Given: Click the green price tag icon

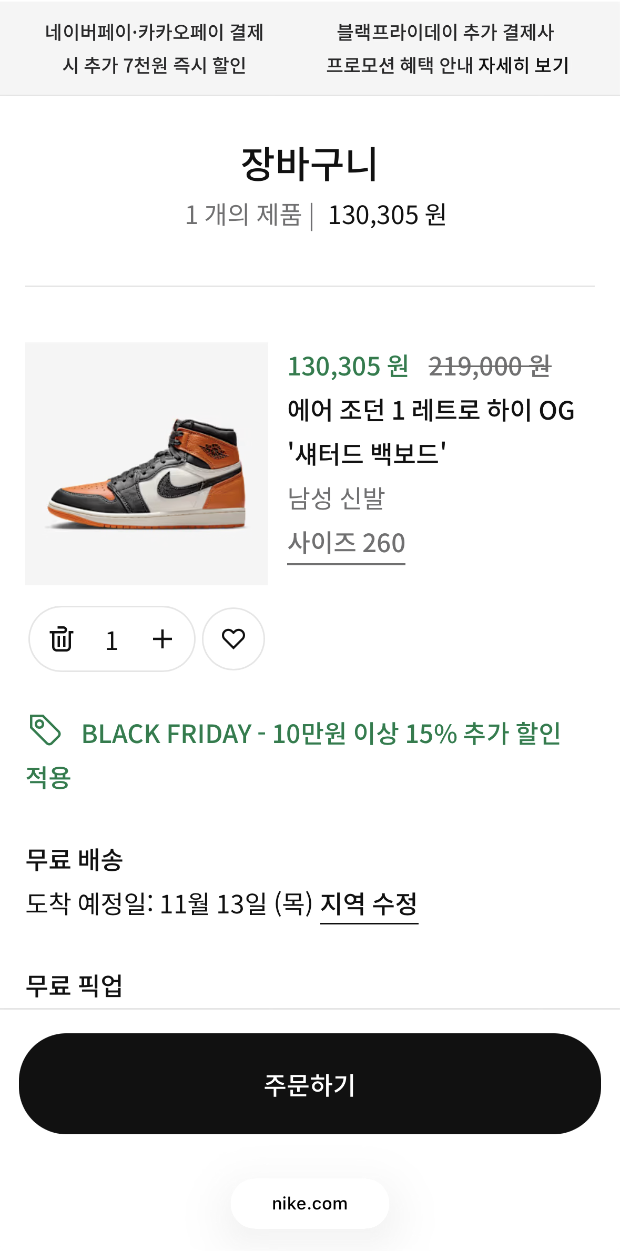Looking at the screenshot, I should coord(45,730).
